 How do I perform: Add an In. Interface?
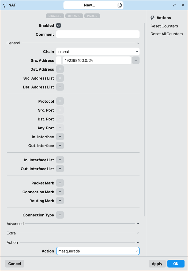(x=60, y=137)
